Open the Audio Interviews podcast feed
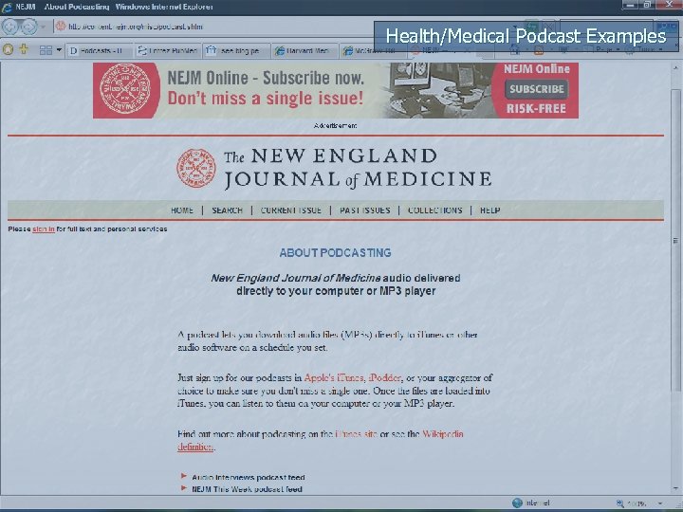The width and height of the screenshot is (683, 512). click(249, 477)
